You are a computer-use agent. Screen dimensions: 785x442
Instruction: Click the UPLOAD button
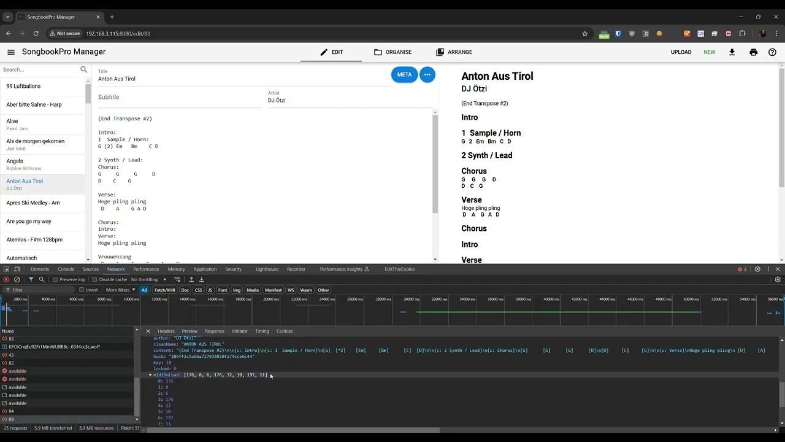pyautogui.click(x=681, y=52)
